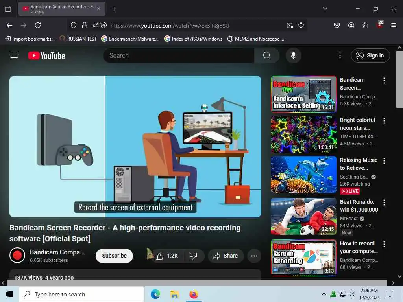Open Import bookmarks toolbar item
Viewport: 403px width, 302px height.
[30, 39]
